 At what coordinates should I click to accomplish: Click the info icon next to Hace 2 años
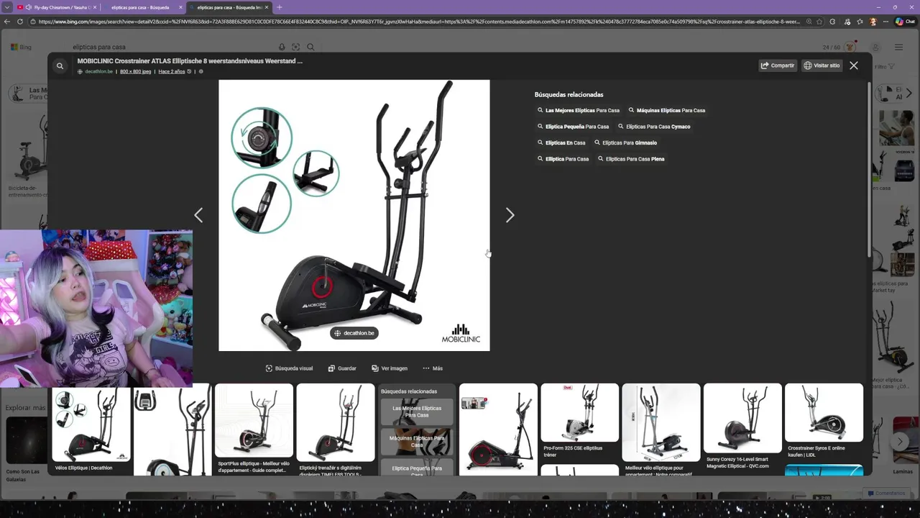pyautogui.click(x=201, y=71)
